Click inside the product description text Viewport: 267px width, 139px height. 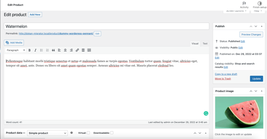pyautogui.click(x=102, y=63)
